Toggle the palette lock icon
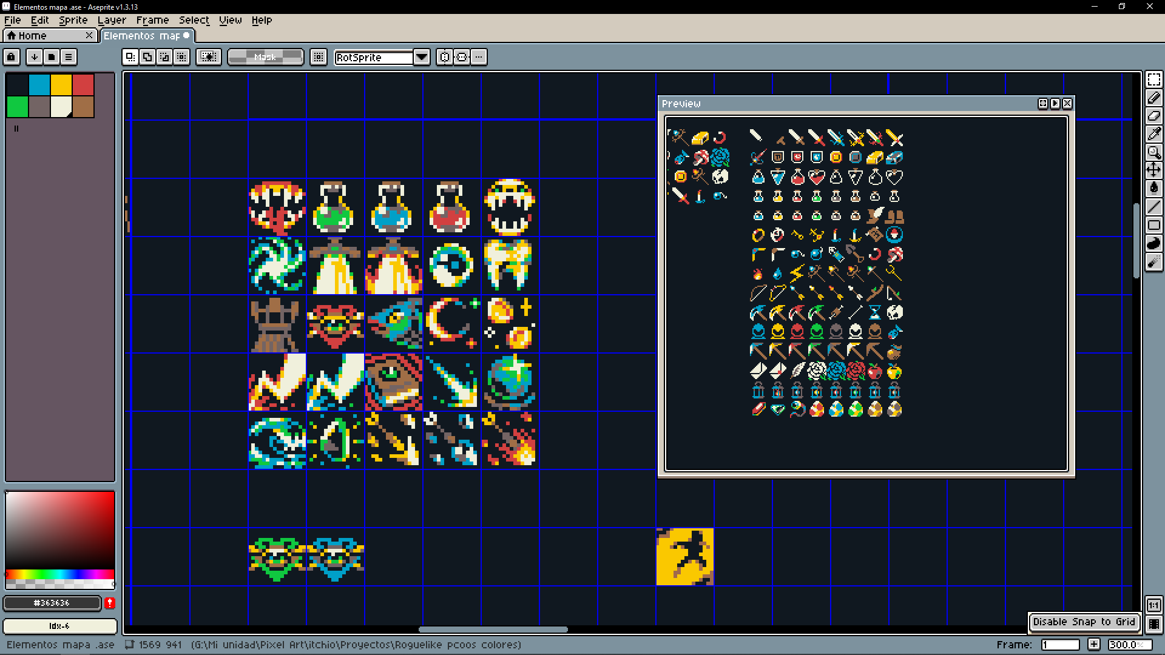1165x655 pixels. click(12, 57)
